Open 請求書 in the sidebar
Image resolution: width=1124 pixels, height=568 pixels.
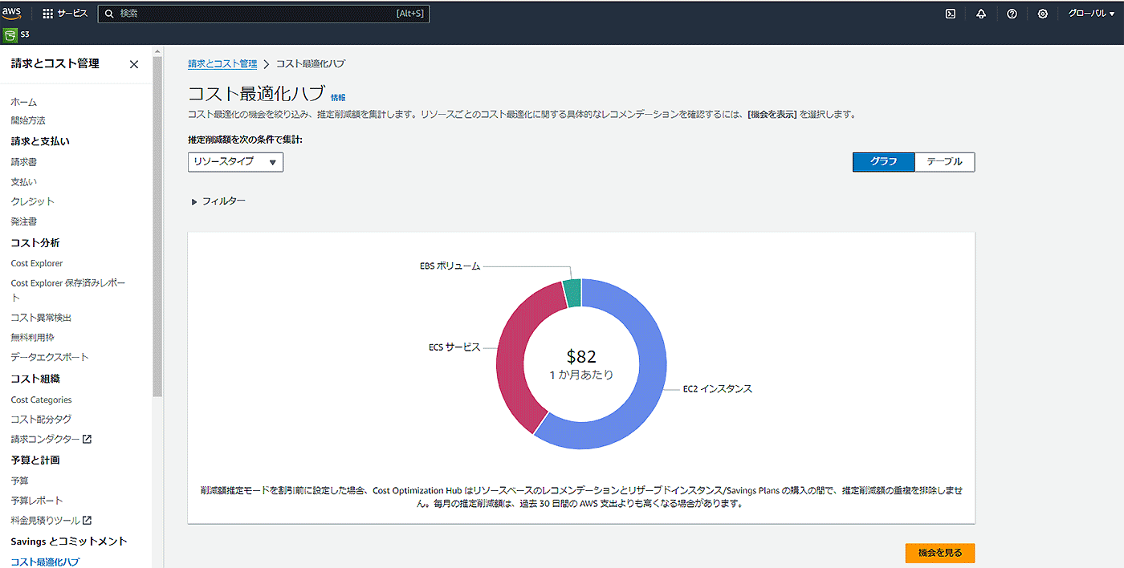23,162
